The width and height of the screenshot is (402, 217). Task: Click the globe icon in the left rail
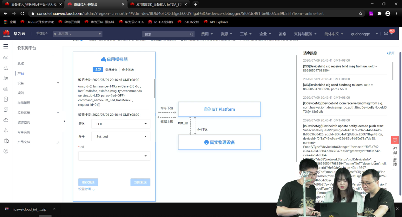(x=6, y=141)
